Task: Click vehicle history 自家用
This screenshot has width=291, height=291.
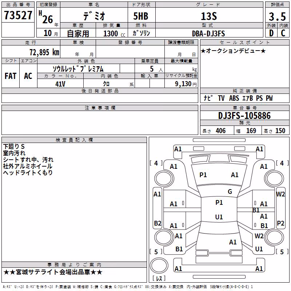Action: pos(78,33)
